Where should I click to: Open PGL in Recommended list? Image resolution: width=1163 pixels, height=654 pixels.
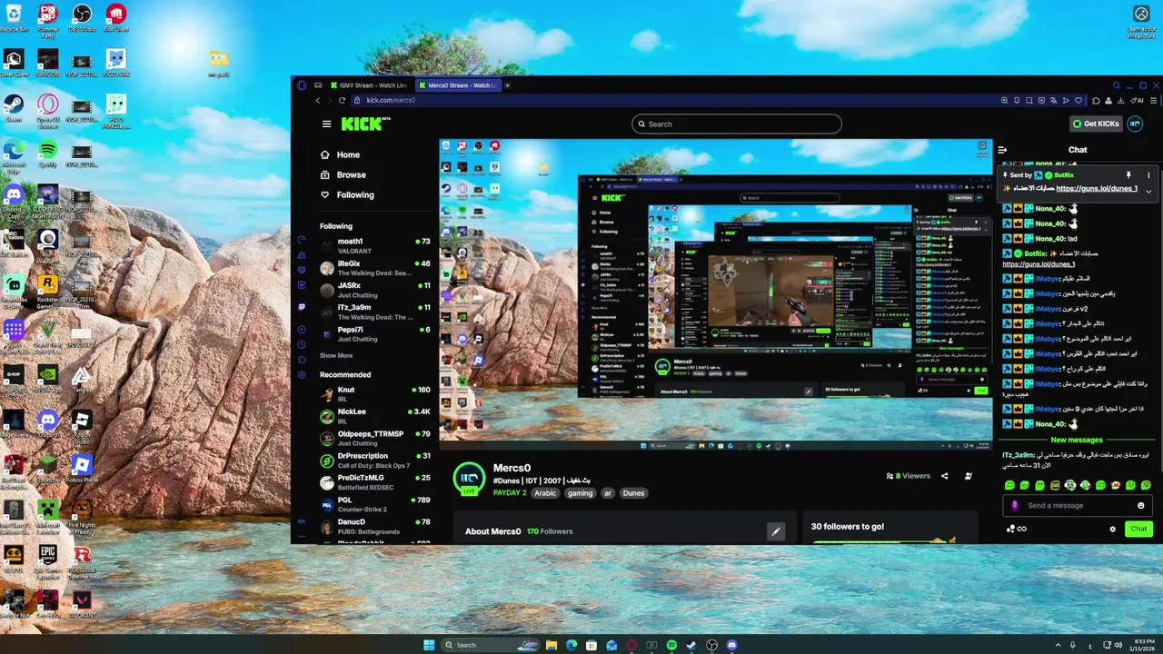374,504
